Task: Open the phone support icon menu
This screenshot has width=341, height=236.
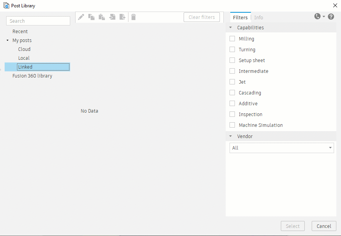Action: coord(317,16)
